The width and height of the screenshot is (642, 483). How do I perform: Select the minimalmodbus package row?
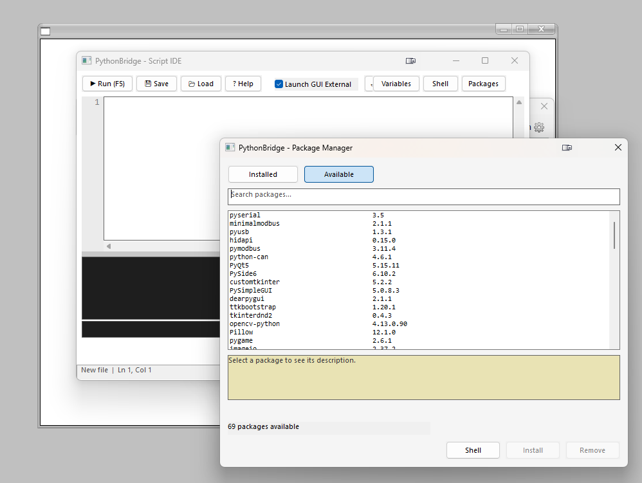[418, 223]
